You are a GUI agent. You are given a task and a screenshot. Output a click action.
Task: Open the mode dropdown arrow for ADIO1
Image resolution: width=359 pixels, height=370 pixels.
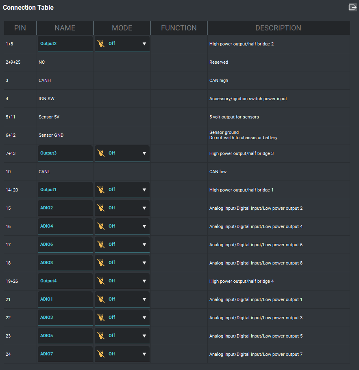tap(144, 299)
